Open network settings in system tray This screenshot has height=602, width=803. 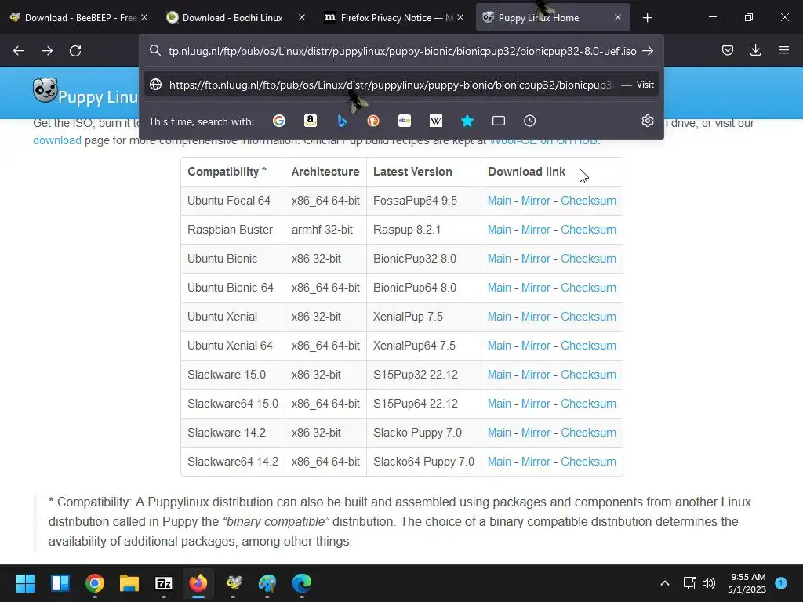[x=690, y=583]
